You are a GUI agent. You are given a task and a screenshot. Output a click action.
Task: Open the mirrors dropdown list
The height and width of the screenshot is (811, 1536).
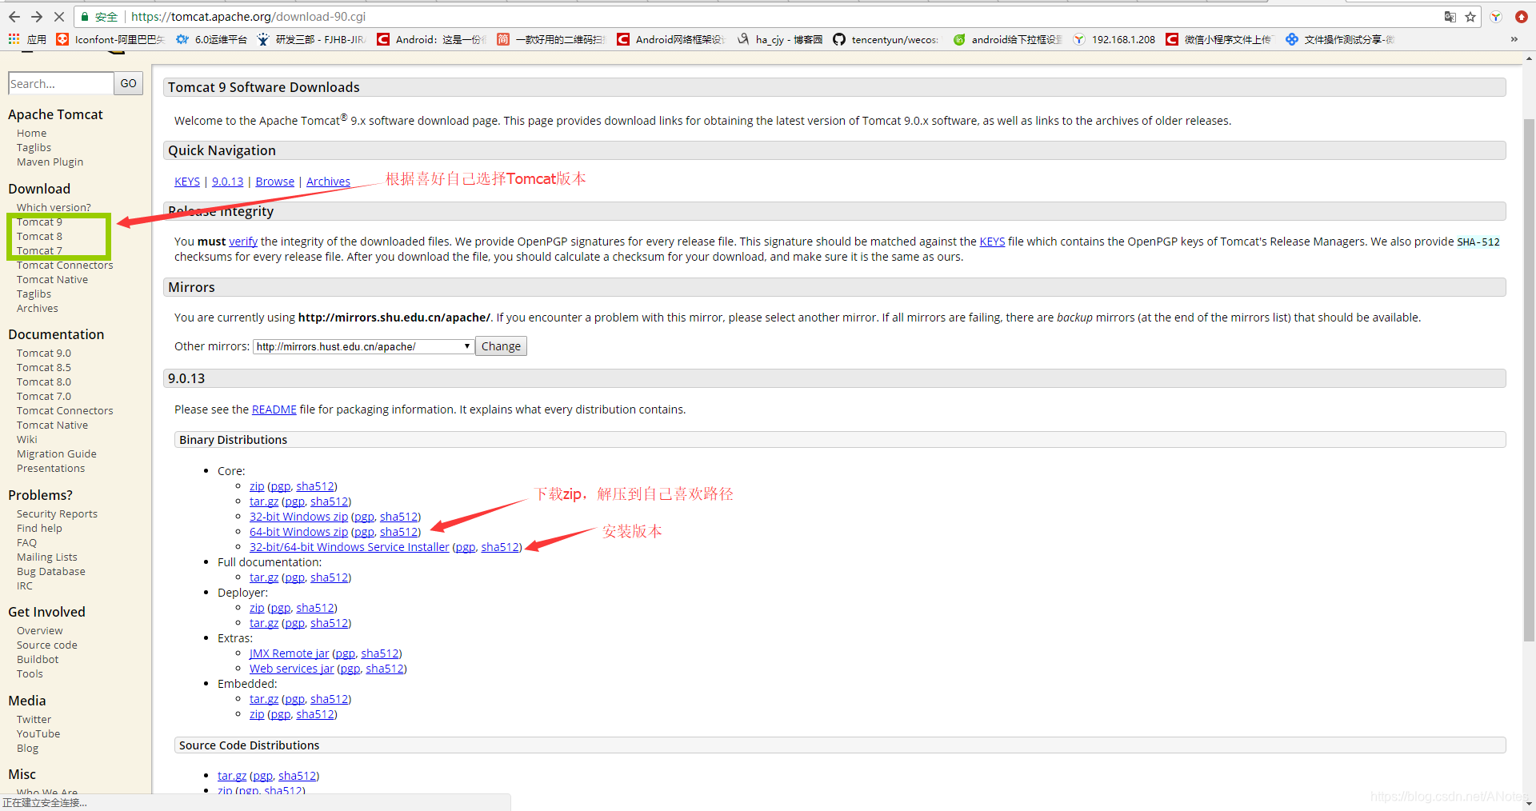[x=363, y=346]
